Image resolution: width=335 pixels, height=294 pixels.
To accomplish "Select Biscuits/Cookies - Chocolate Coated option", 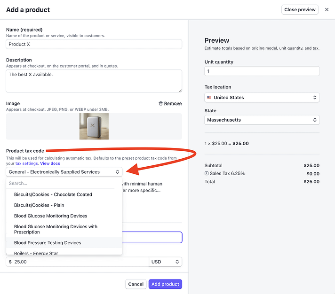I will (53, 194).
